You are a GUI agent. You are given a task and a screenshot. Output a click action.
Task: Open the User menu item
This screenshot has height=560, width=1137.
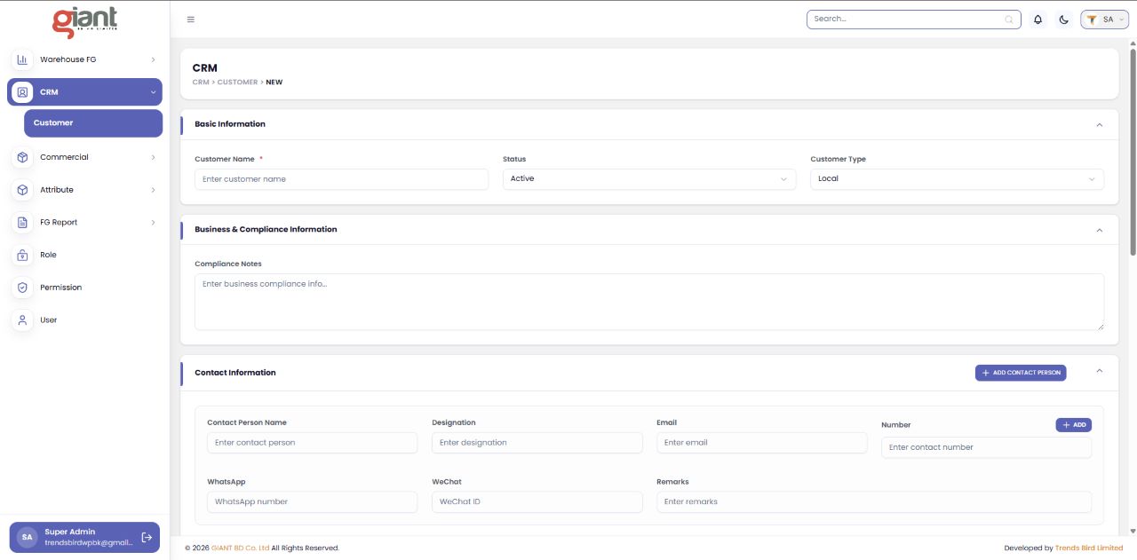pyautogui.click(x=84, y=320)
